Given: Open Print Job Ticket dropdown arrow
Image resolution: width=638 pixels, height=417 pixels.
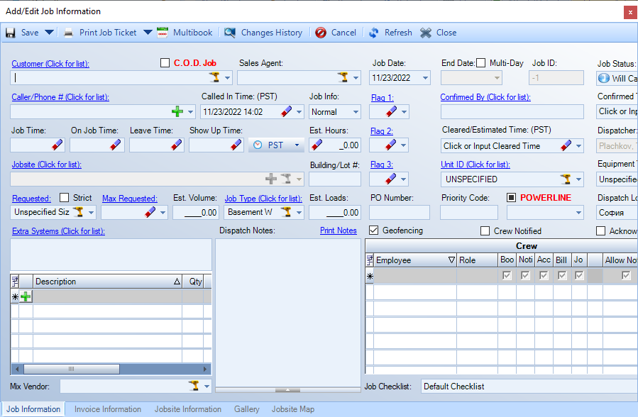Looking at the screenshot, I should [x=148, y=33].
